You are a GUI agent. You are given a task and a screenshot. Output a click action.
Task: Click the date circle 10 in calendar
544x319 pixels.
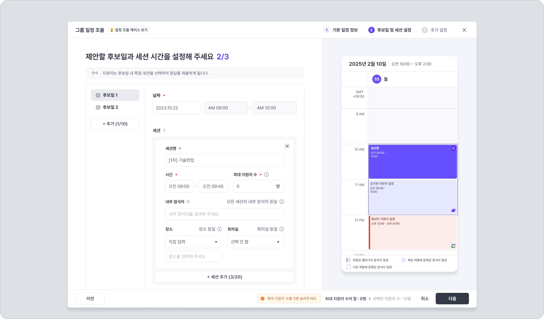coord(377,79)
